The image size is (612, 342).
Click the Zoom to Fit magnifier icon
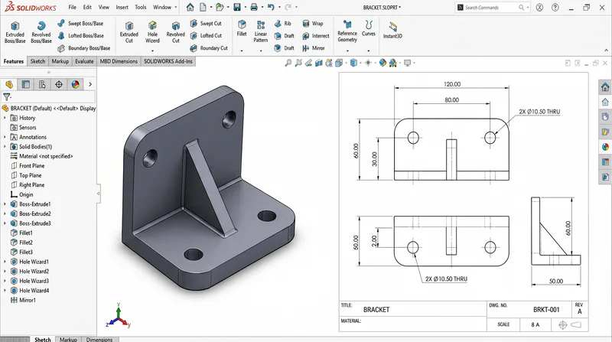click(288, 63)
